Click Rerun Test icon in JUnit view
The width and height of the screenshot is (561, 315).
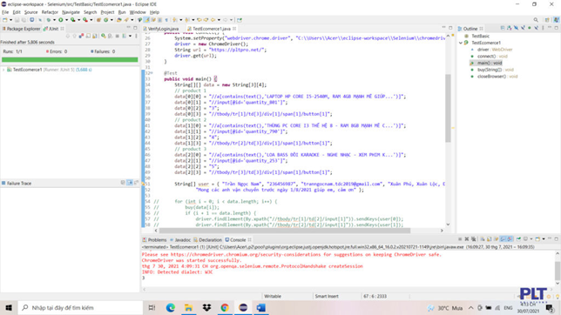104,36
